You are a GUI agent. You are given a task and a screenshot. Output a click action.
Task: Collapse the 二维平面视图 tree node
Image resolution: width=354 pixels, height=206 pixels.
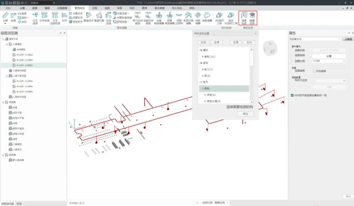[7, 76]
